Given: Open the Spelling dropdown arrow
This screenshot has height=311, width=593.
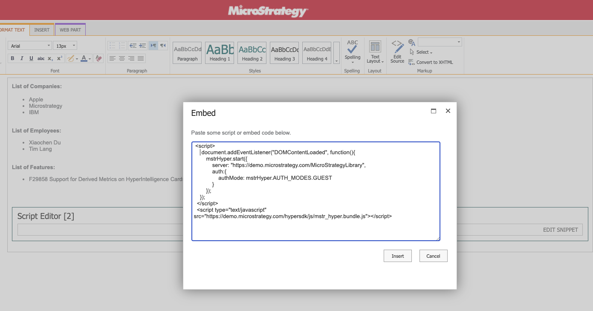Looking at the screenshot, I should coord(353,63).
